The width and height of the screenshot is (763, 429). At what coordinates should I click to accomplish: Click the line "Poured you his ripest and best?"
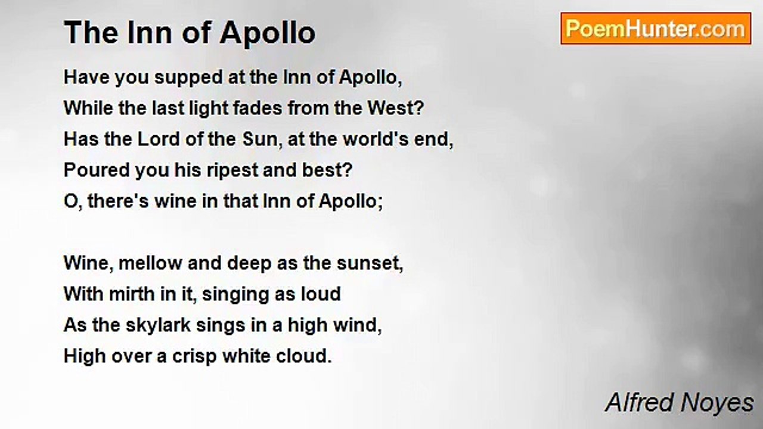click(208, 170)
